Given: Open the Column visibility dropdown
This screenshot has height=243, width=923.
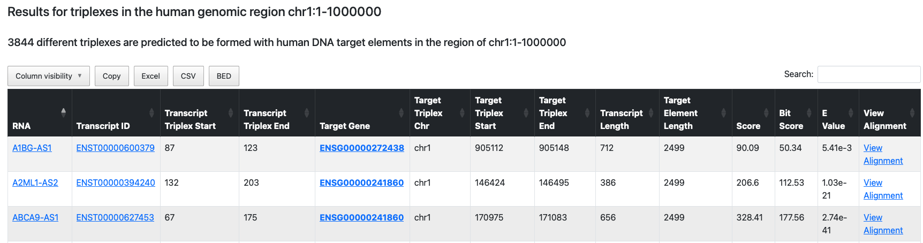Looking at the screenshot, I should pos(49,76).
